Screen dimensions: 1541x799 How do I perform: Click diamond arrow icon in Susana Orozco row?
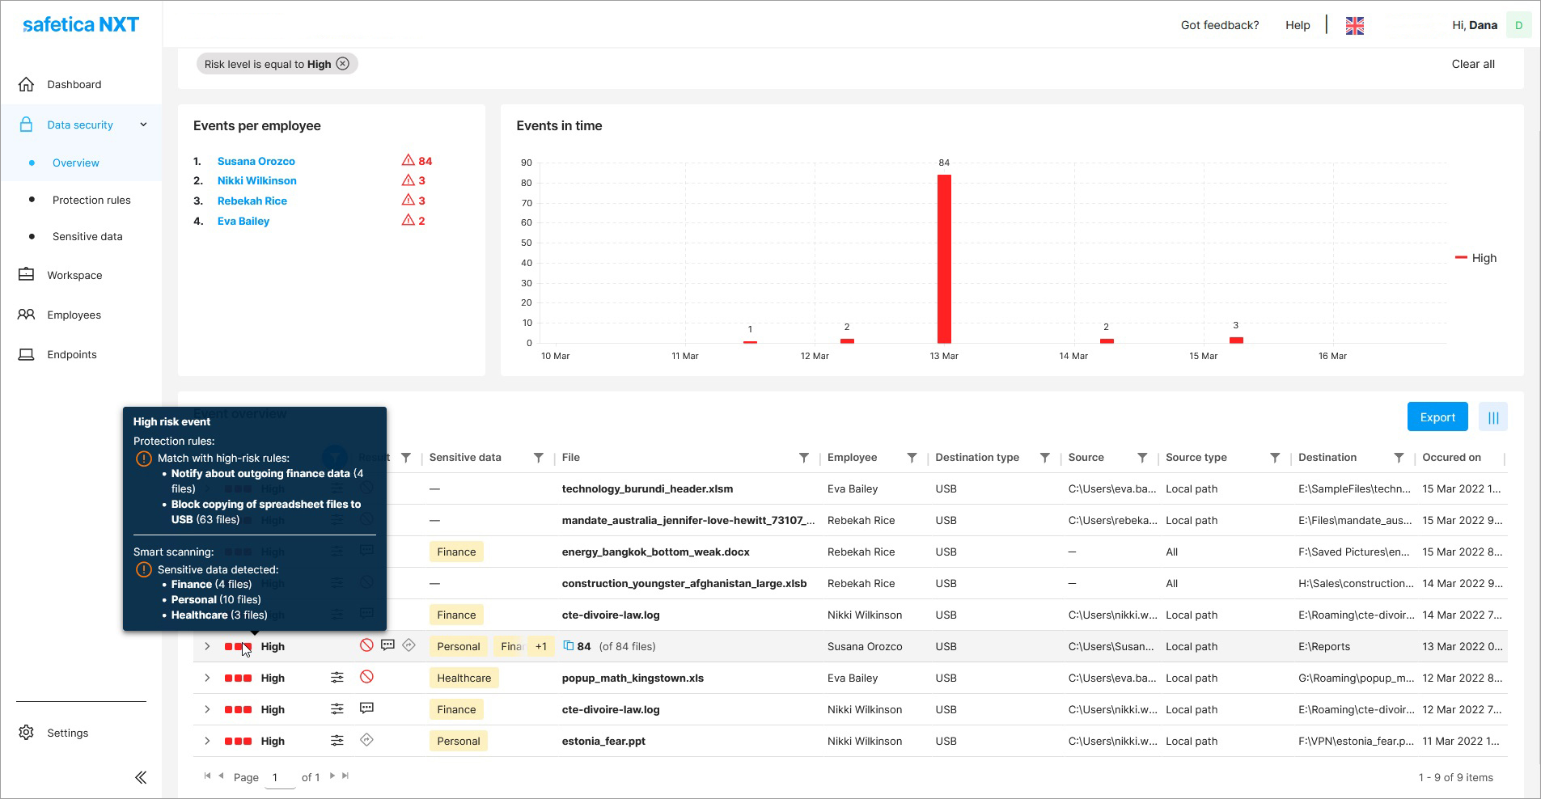tap(409, 645)
